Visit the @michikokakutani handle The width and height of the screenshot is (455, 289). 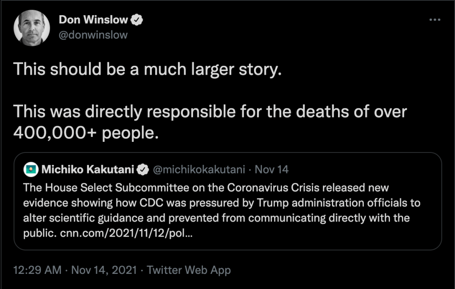[x=199, y=169]
